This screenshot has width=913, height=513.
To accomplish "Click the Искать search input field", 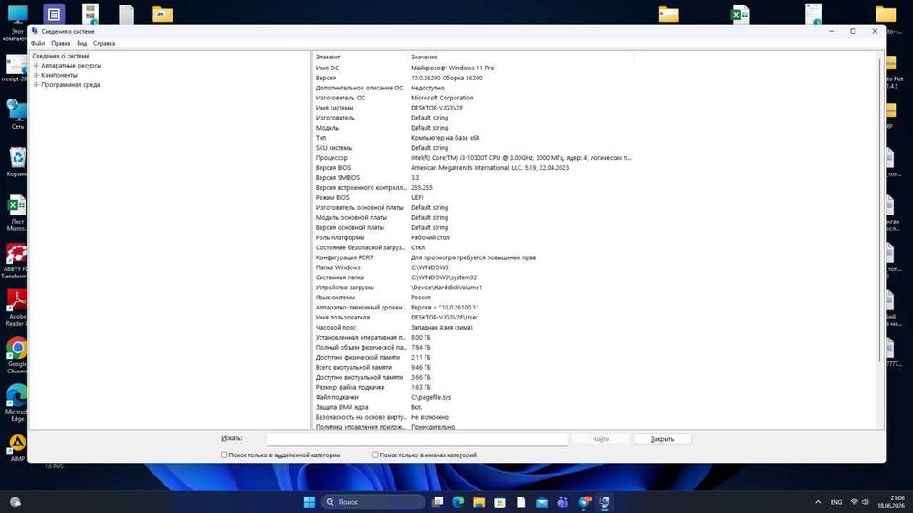I will click(417, 439).
